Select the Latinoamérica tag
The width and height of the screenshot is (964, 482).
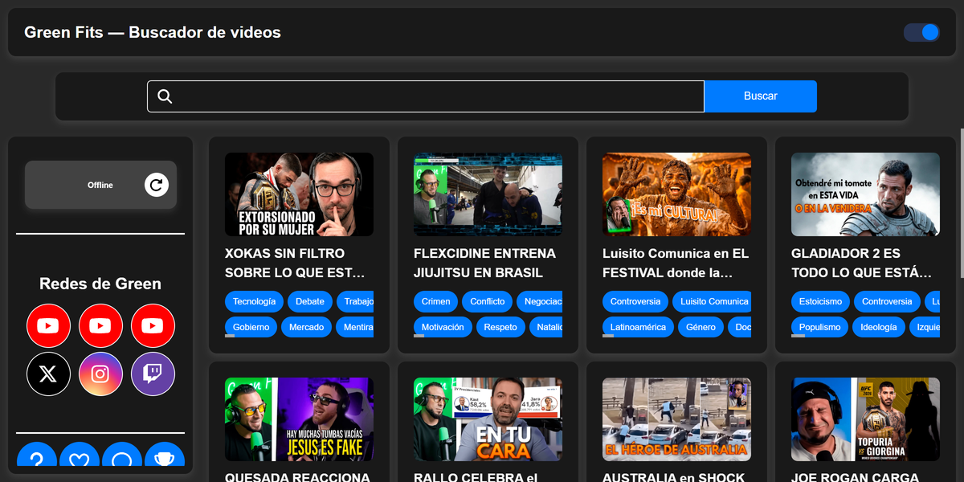(x=638, y=328)
